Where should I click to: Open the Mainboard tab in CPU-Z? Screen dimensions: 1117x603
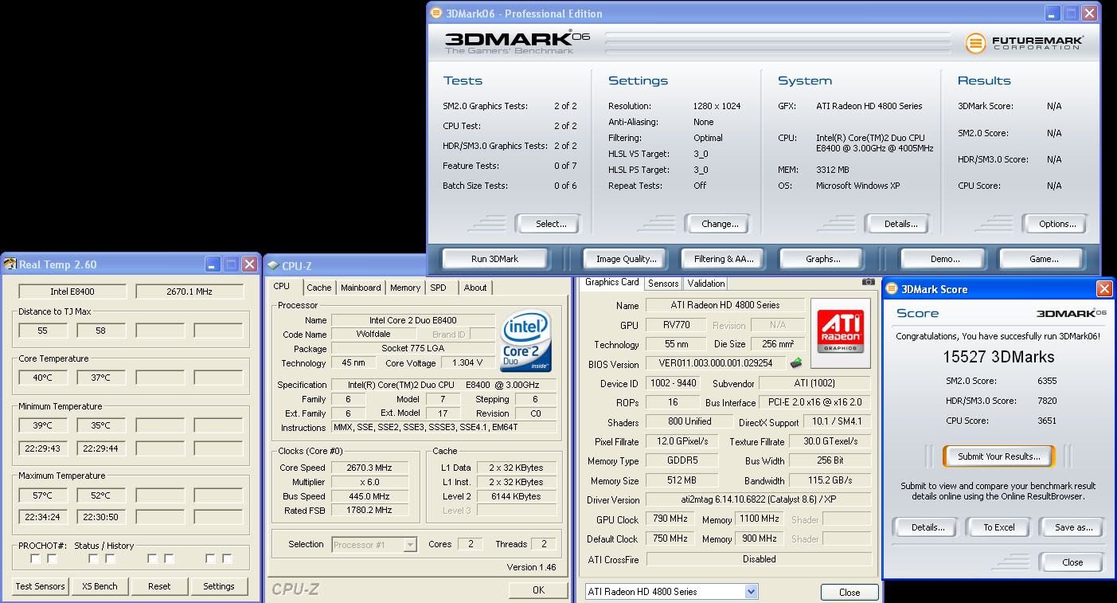coord(361,288)
